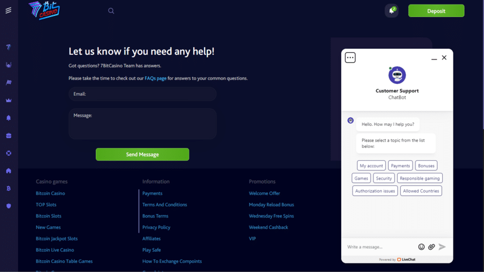Image resolution: width=484 pixels, height=272 pixels.
Task: Click the attachment paperclip icon in chat
Action: point(431,246)
